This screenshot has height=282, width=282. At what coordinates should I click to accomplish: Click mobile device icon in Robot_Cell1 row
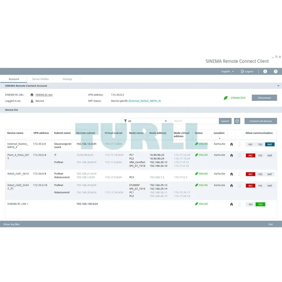click(239, 174)
